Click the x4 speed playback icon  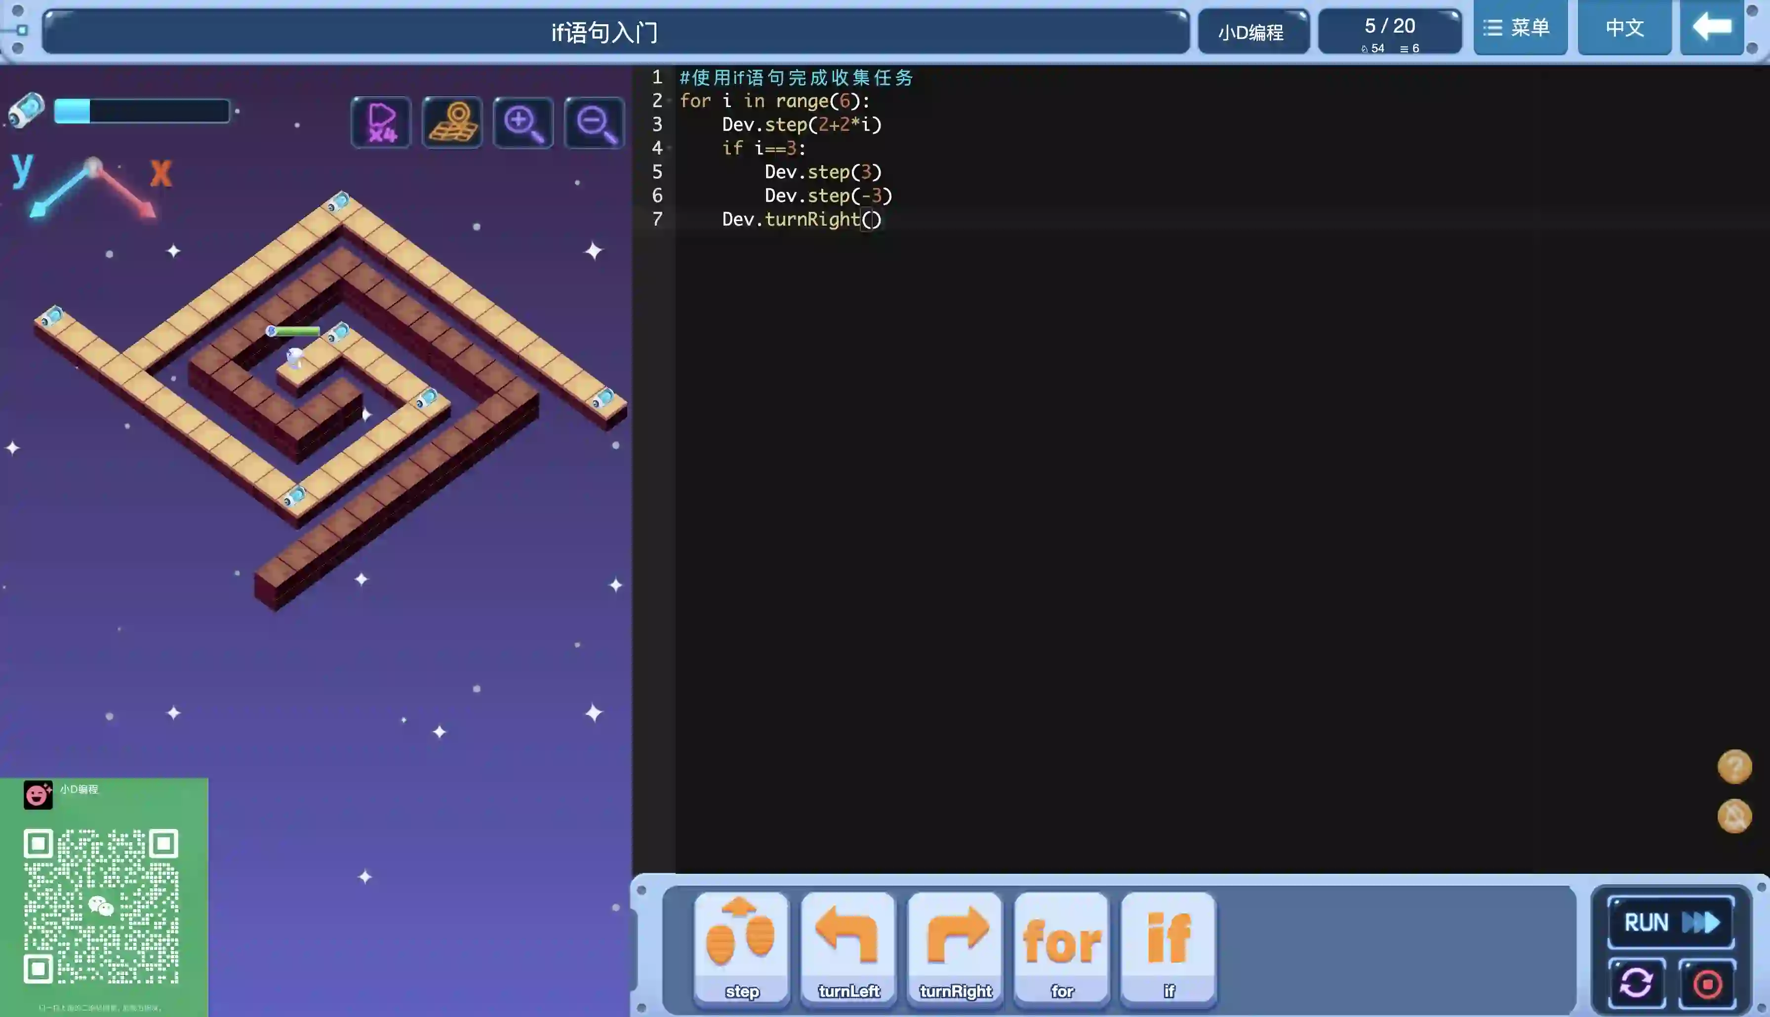pos(381,123)
